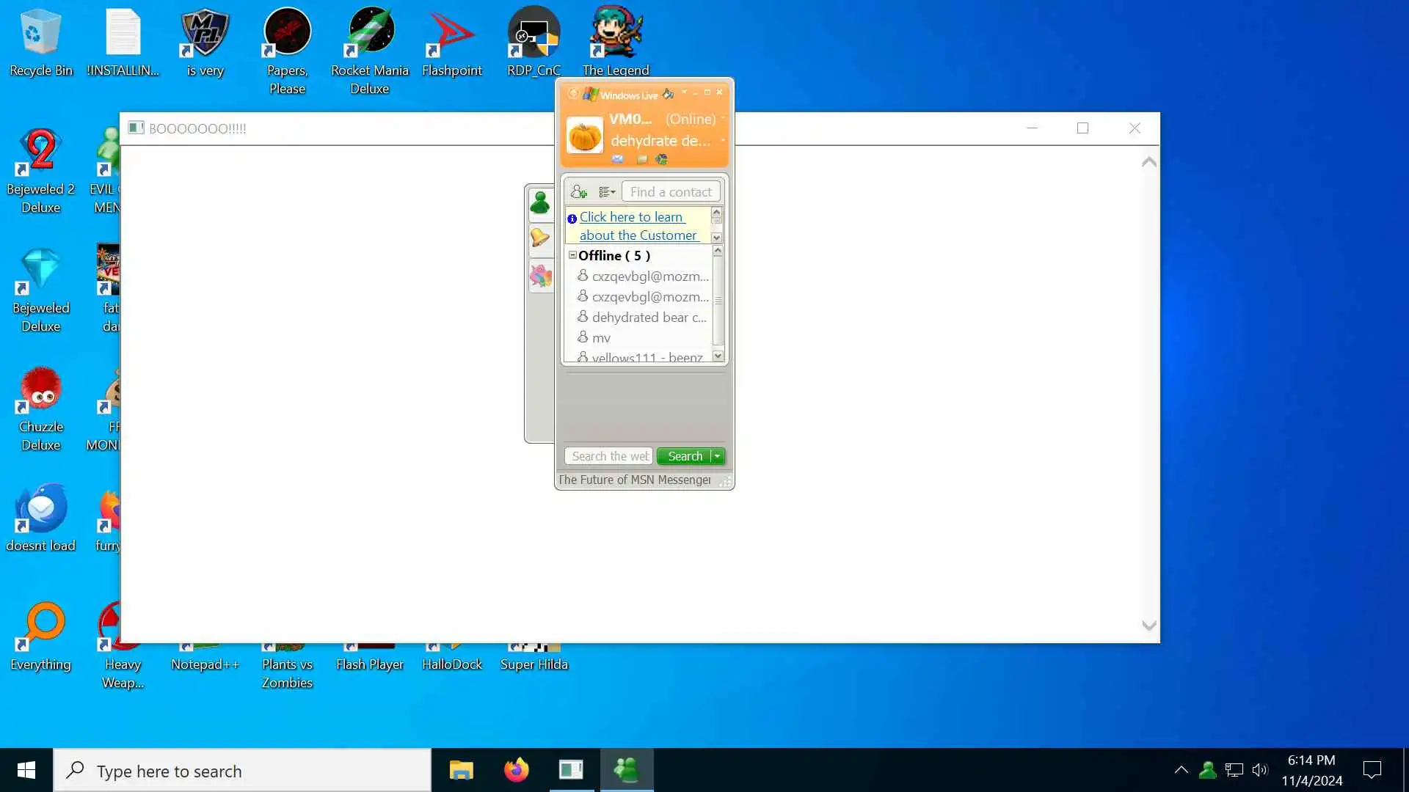Click the green Search button
1409x792 pixels.
[684, 456]
